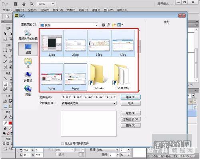Toggle the transparent checkbox in properties panel
The image size is (200, 159).
tap(57, 155)
